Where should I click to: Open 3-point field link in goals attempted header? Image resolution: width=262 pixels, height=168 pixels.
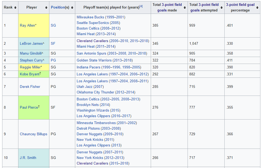[x=209, y=5]
